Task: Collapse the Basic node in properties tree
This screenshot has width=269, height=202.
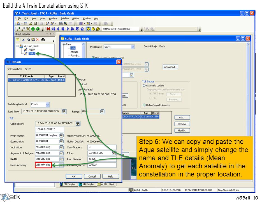Action: [x=64, y=44]
